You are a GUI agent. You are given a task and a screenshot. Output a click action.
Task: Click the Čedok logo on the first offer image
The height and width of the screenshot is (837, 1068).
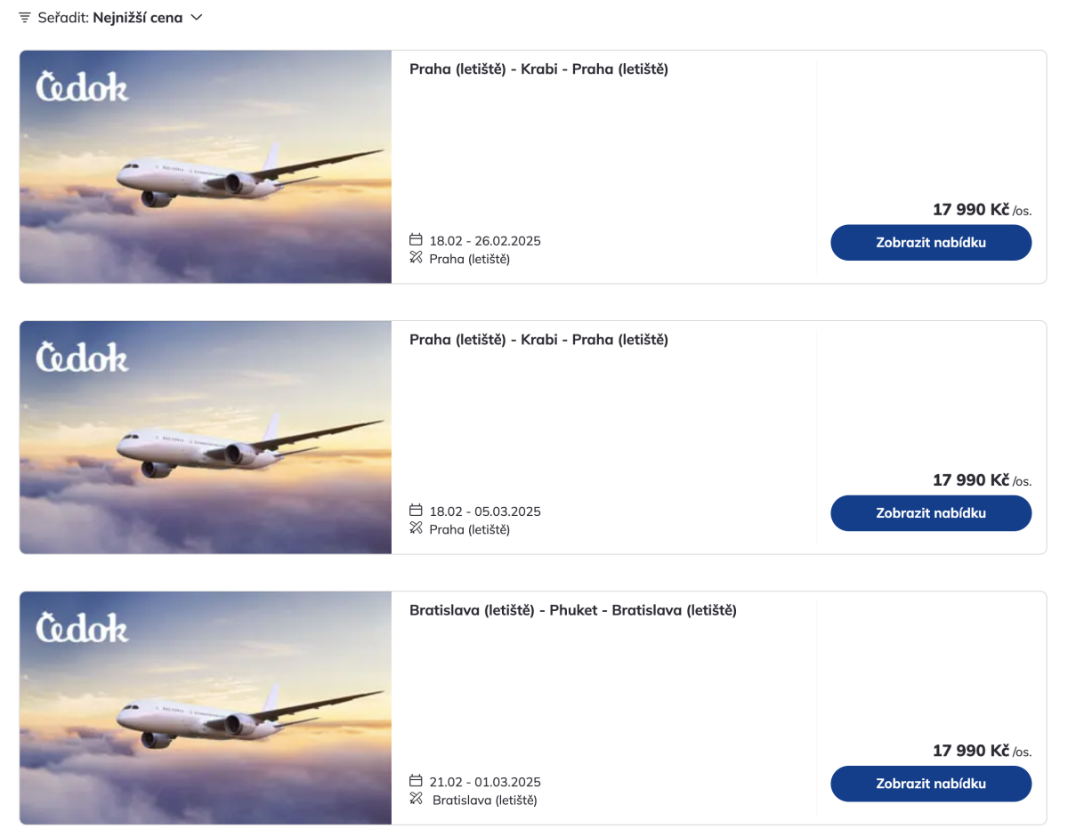pyautogui.click(x=82, y=87)
